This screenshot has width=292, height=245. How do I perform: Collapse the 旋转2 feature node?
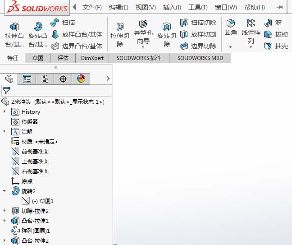pos(5,191)
